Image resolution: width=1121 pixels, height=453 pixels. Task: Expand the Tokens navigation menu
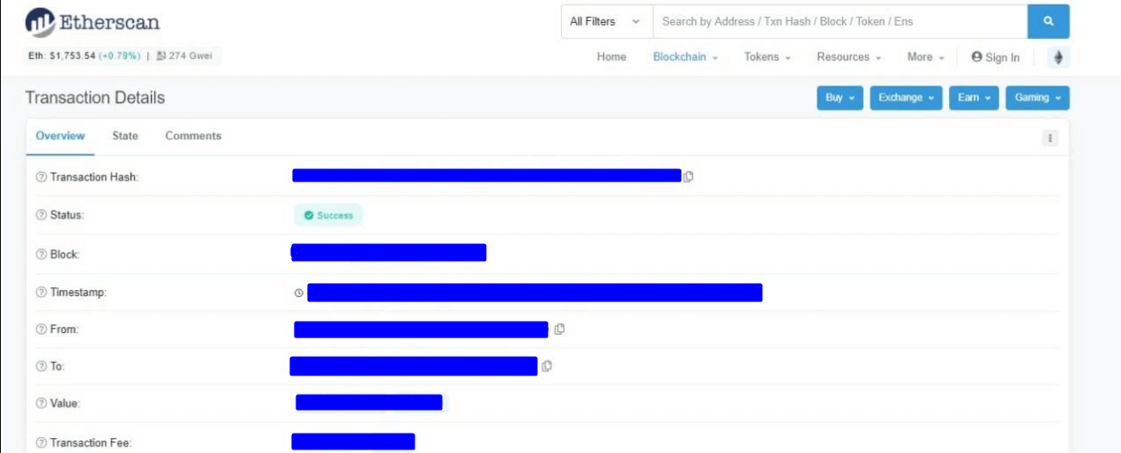(x=766, y=56)
